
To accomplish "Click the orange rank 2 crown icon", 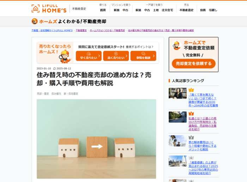I will (191, 113).
